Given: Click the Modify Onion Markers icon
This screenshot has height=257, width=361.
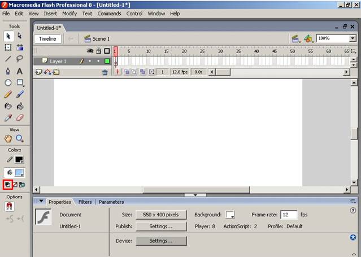Looking at the screenshot, I should point(151,72).
